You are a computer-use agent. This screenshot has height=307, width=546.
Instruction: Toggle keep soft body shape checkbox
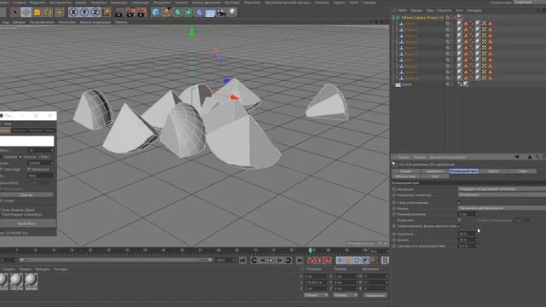coord(460,226)
